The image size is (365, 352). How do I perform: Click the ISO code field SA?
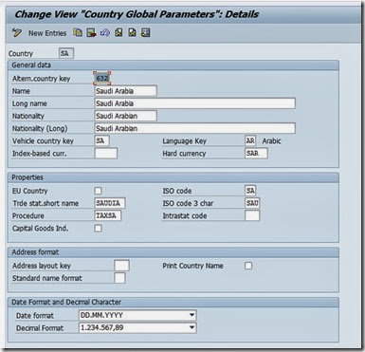[250, 191]
